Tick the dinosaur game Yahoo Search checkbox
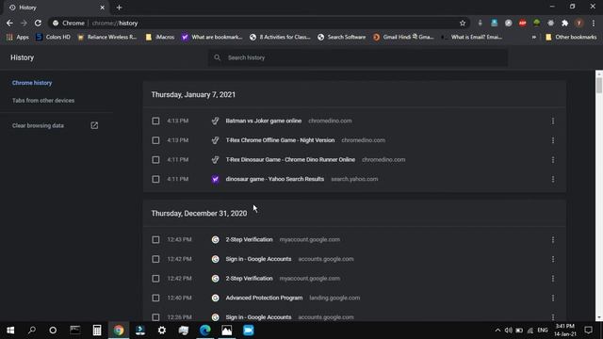Screen dimensions: 603x339 point(155,179)
